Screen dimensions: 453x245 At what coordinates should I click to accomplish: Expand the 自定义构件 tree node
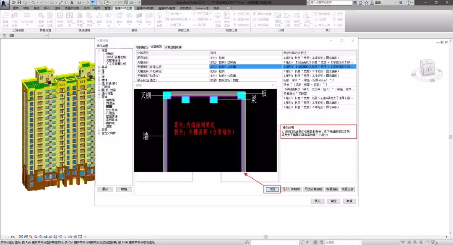click(99, 133)
